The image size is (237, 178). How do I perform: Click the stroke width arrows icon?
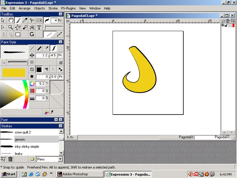pos(32,55)
